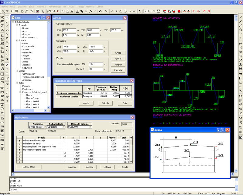Click the solid red cube view icon
The image size is (243, 195).
coord(179,11)
